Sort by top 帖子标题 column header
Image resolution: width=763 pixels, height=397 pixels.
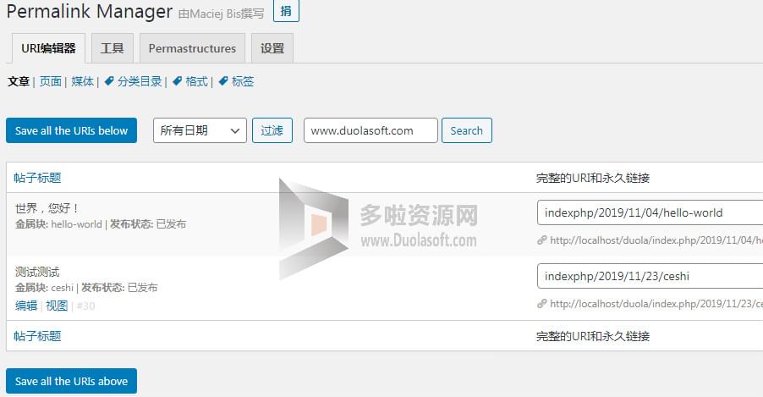(37, 178)
